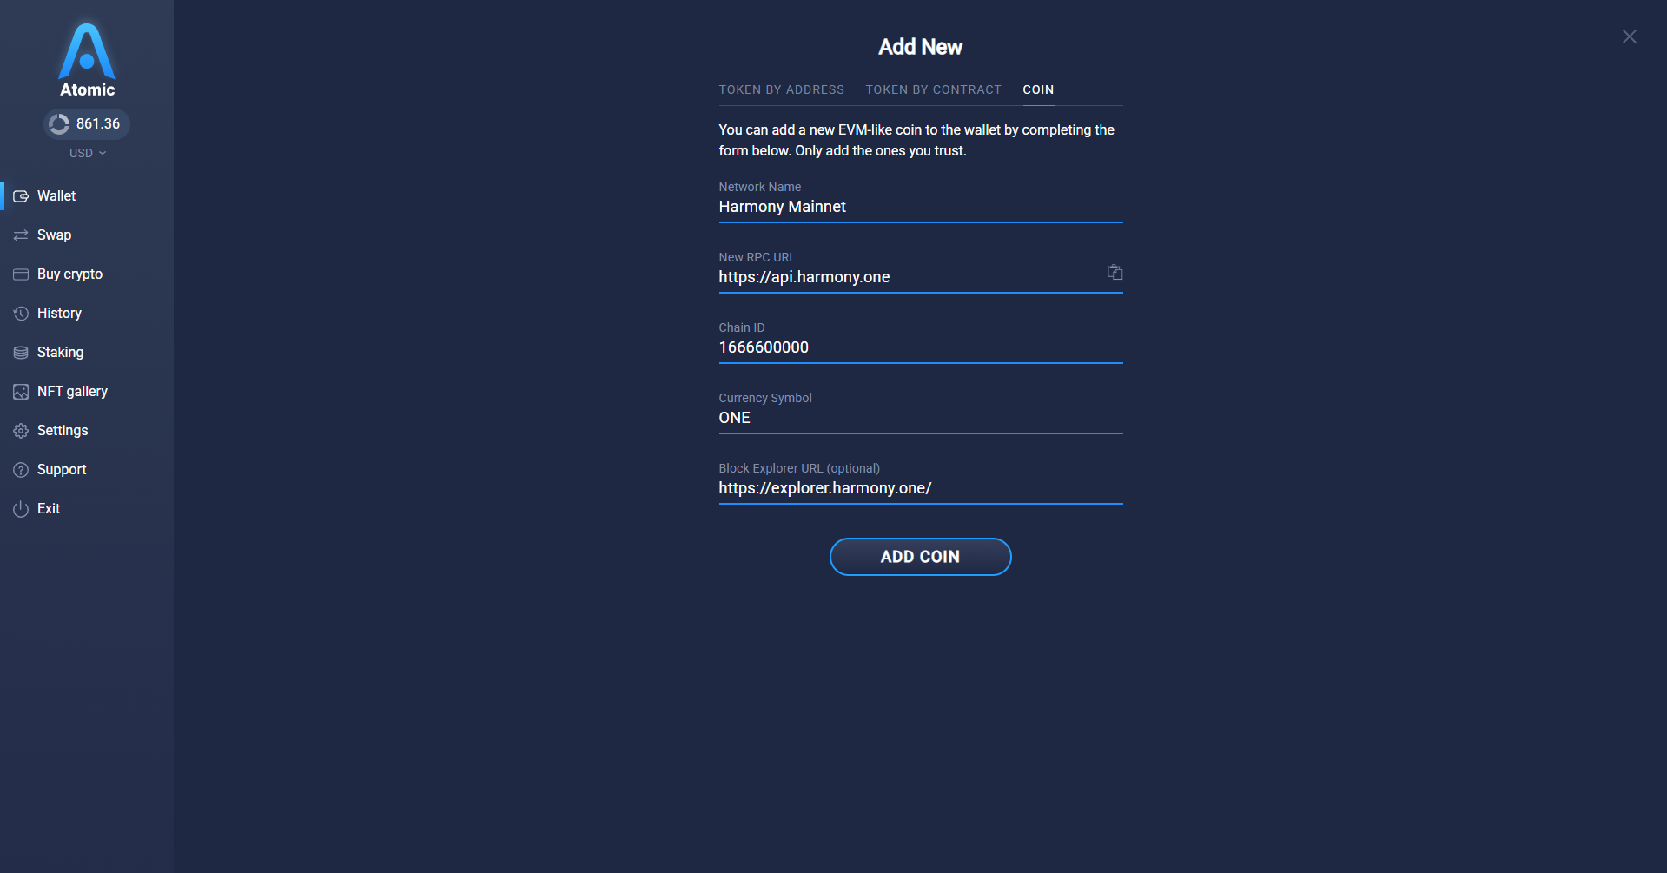Switch to the TOKEN BY CONTRACT tab
Screen dimensions: 1667x873
pos(933,89)
